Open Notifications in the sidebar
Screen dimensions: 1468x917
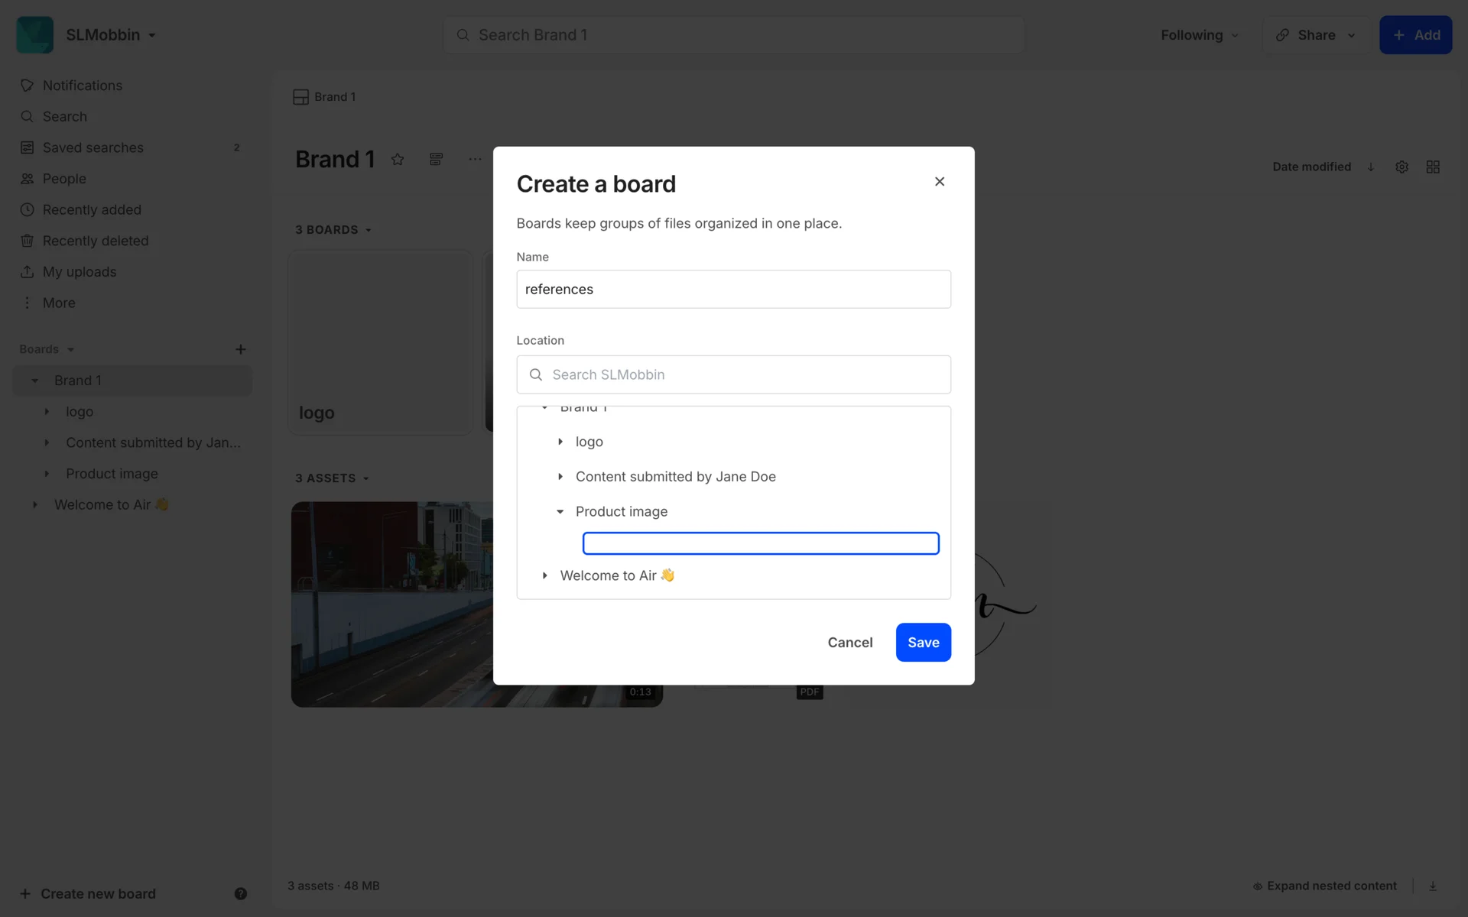click(82, 86)
